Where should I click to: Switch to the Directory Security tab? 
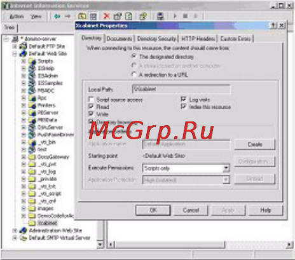click(x=156, y=39)
